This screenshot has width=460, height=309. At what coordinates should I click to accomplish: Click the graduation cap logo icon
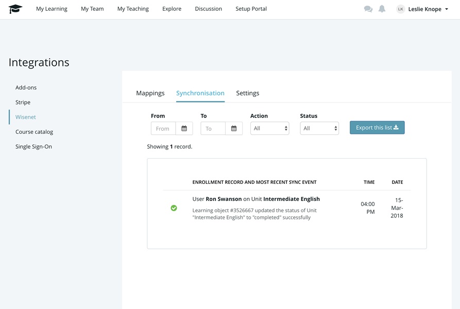15,9
